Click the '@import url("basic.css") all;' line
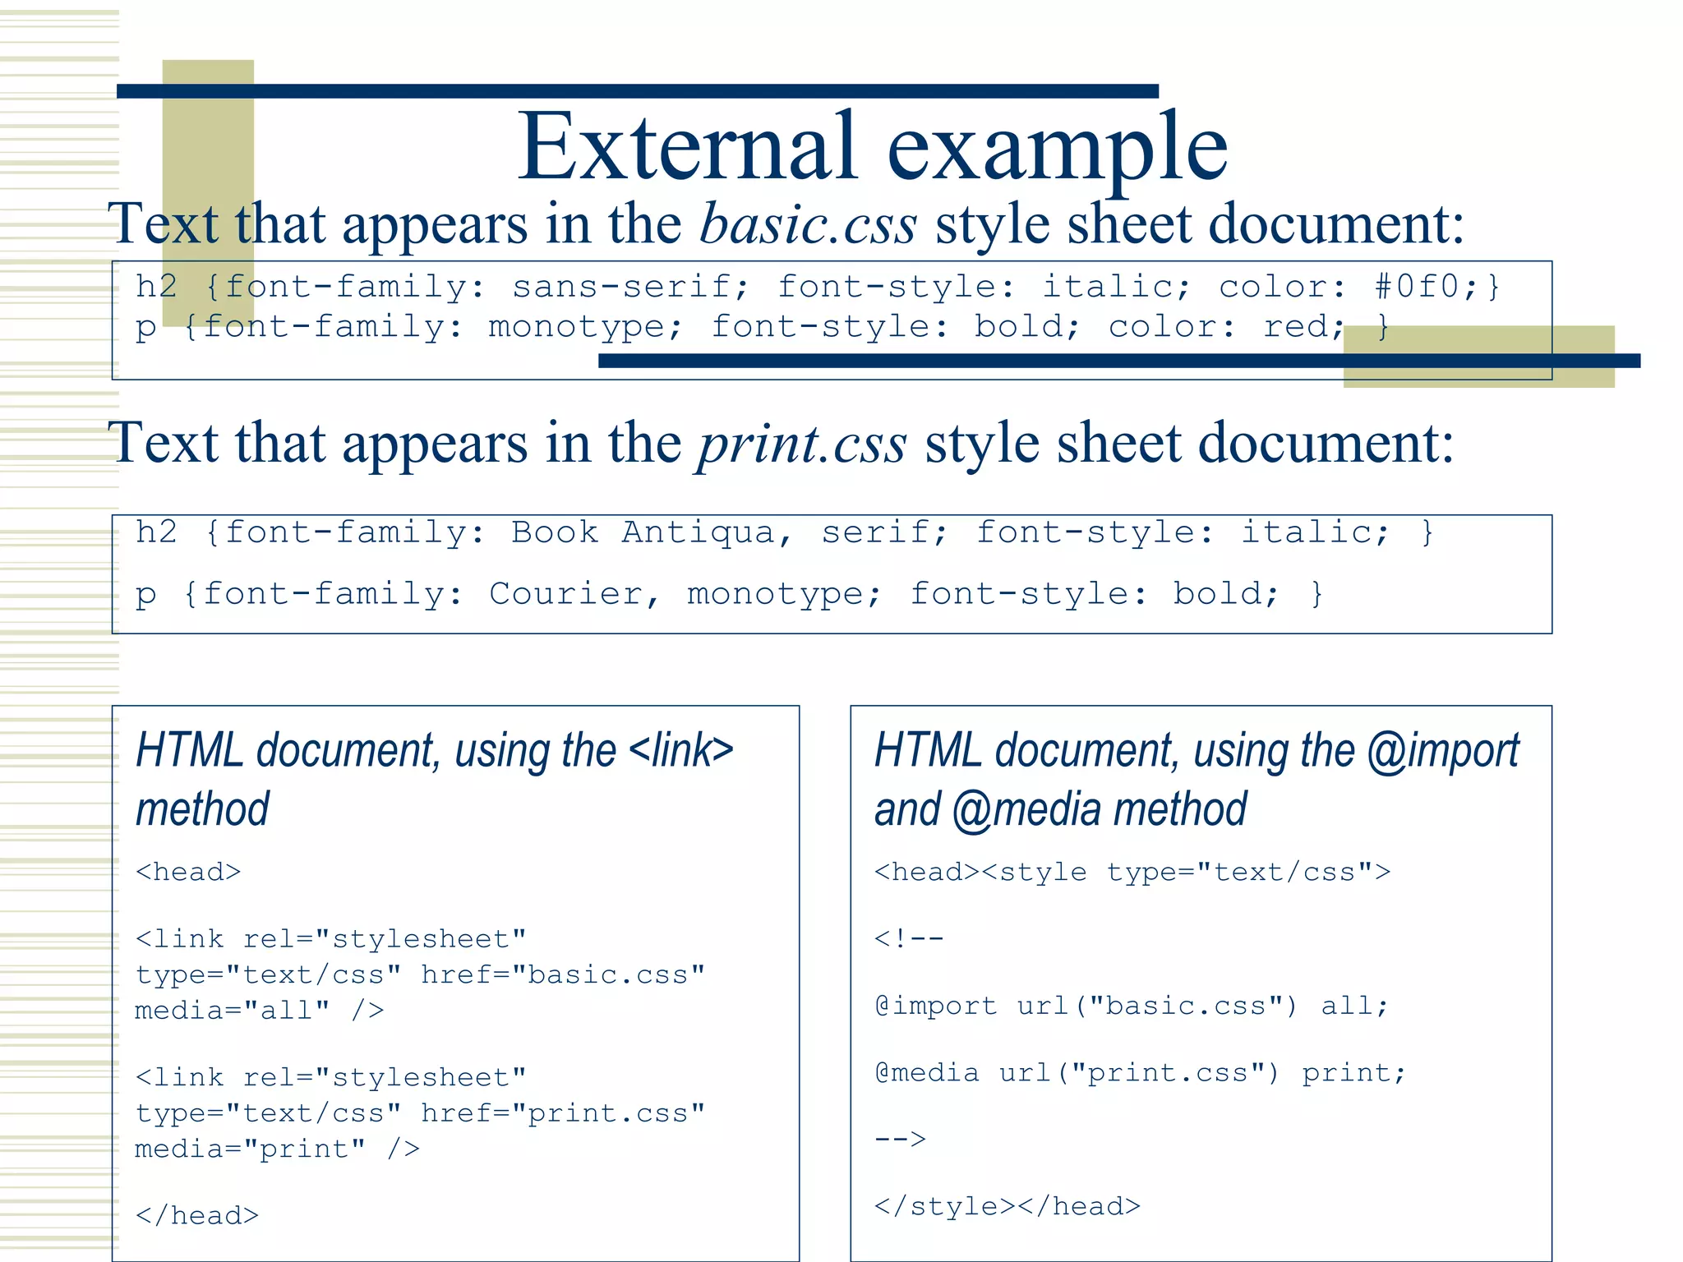This screenshot has width=1683, height=1262. [1132, 1006]
